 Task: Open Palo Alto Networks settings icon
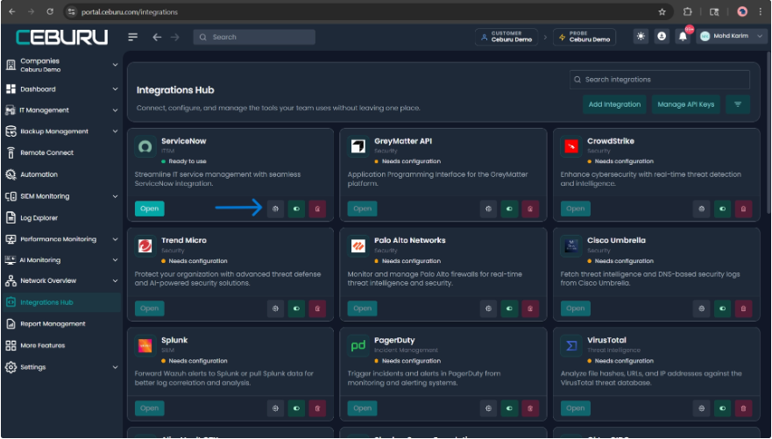[488, 308]
